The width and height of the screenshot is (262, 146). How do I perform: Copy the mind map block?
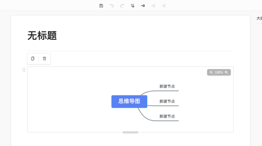pos(33,59)
